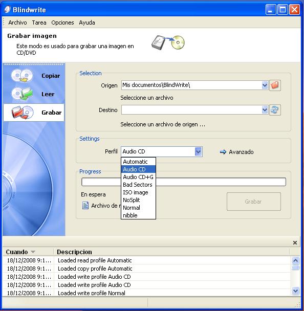Open the Archivo menu
The height and width of the screenshot is (311, 304).
17,23
